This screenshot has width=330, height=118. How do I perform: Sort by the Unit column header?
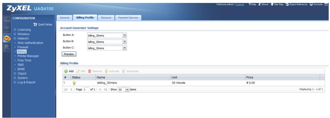pos(208,77)
